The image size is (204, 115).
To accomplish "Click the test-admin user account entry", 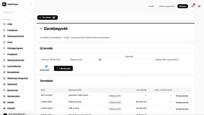I will [17, 114].
